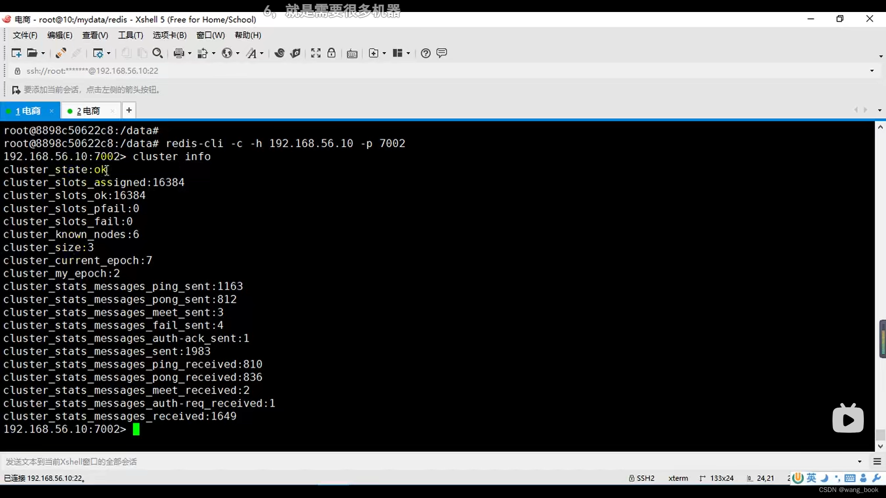Viewport: 886px width, 498px height.
Task: Click the lock screen padlock icon
Action: (x=331, y=53)
